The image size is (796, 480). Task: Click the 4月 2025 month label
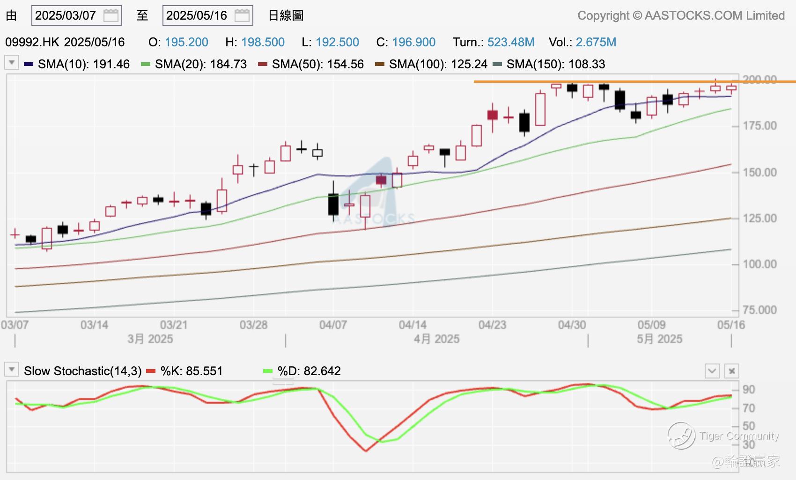click(x=436, y=339)
